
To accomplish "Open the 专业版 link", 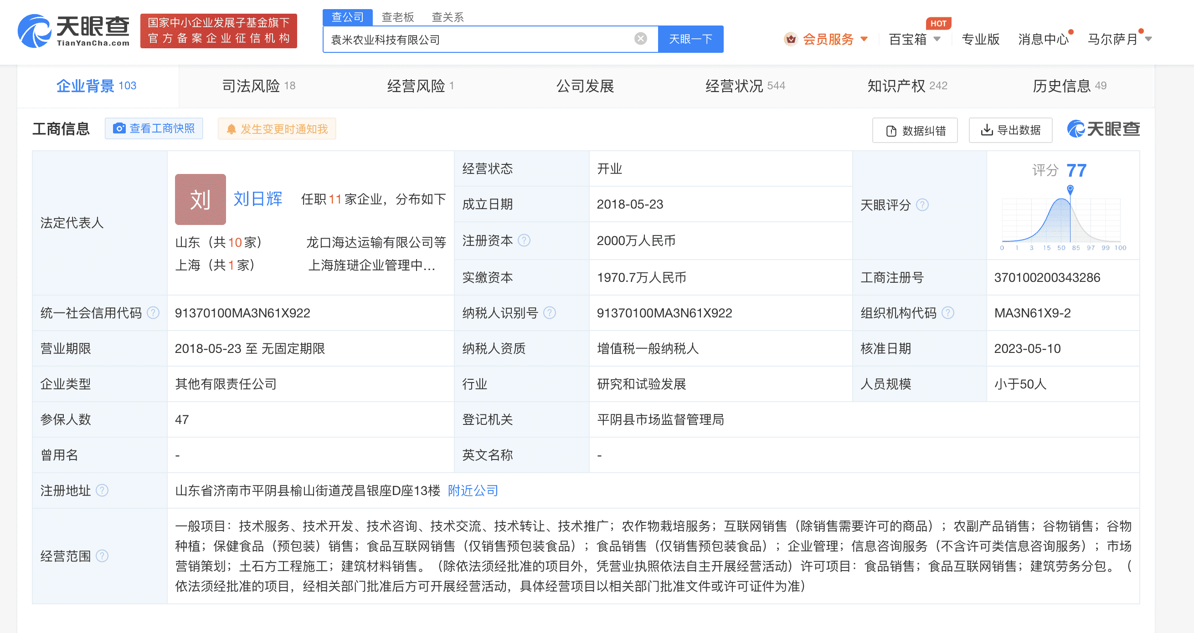I will [x=980, y=39].
